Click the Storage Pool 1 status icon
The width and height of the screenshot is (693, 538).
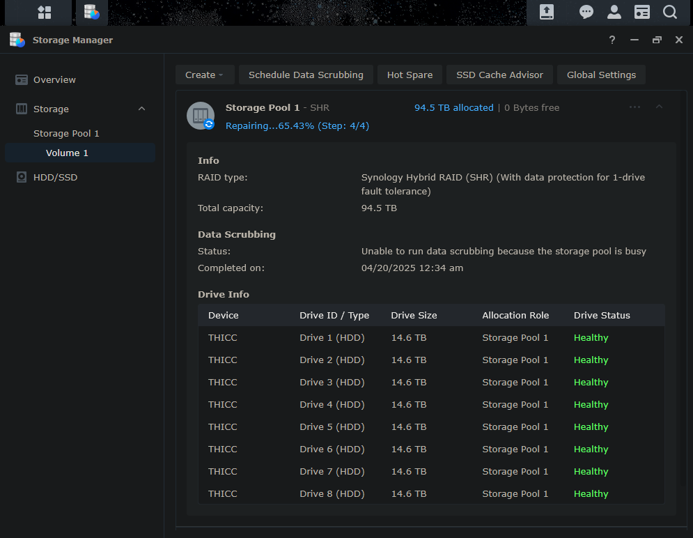coord(201,115)
